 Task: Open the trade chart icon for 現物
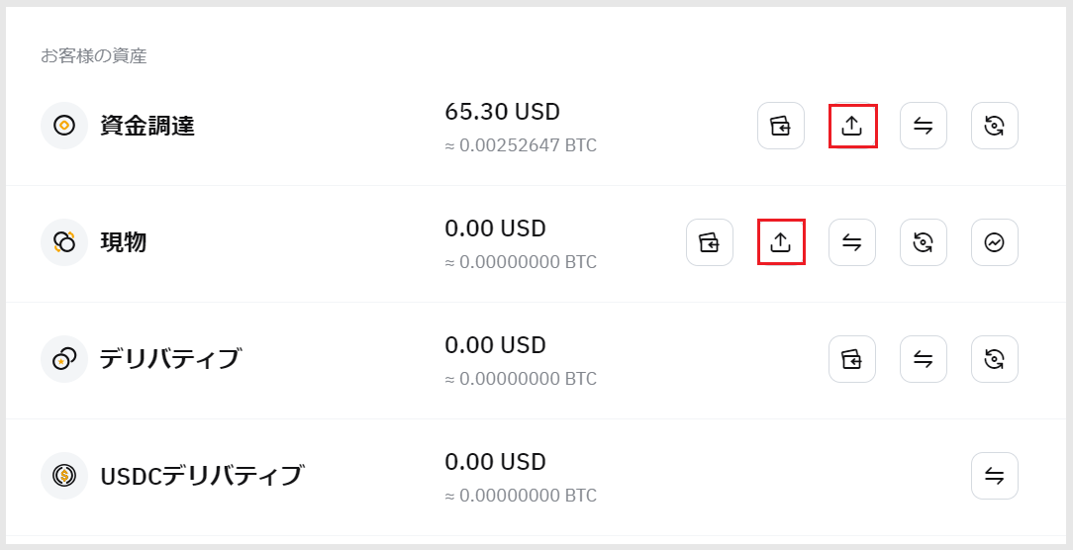click(995, 242)
